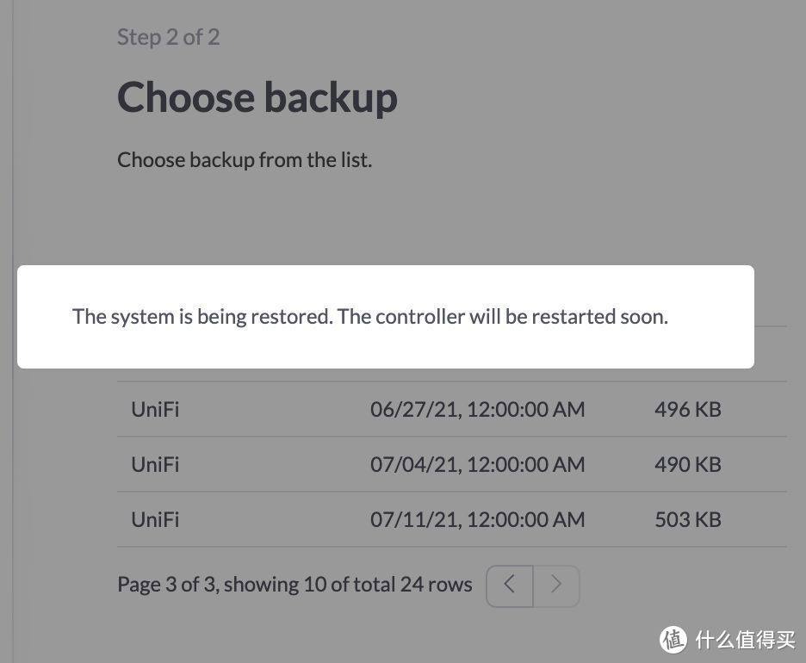Select UniFi name in the 496 KB row
The height and width of the screenshot is (663, 806).
click(x=155, y=409)
